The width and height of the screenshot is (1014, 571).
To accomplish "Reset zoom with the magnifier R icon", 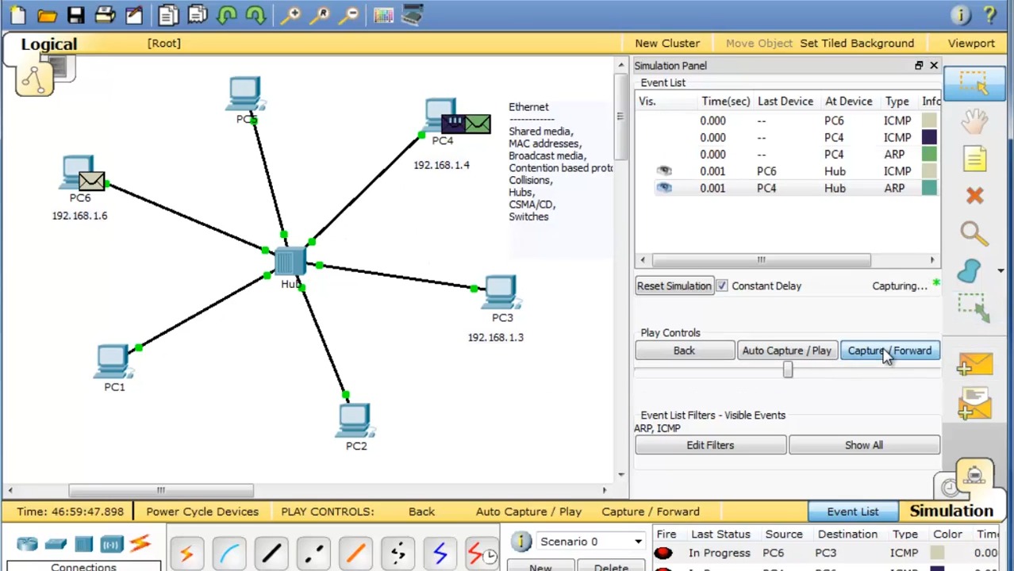I will tap(321, 15).
